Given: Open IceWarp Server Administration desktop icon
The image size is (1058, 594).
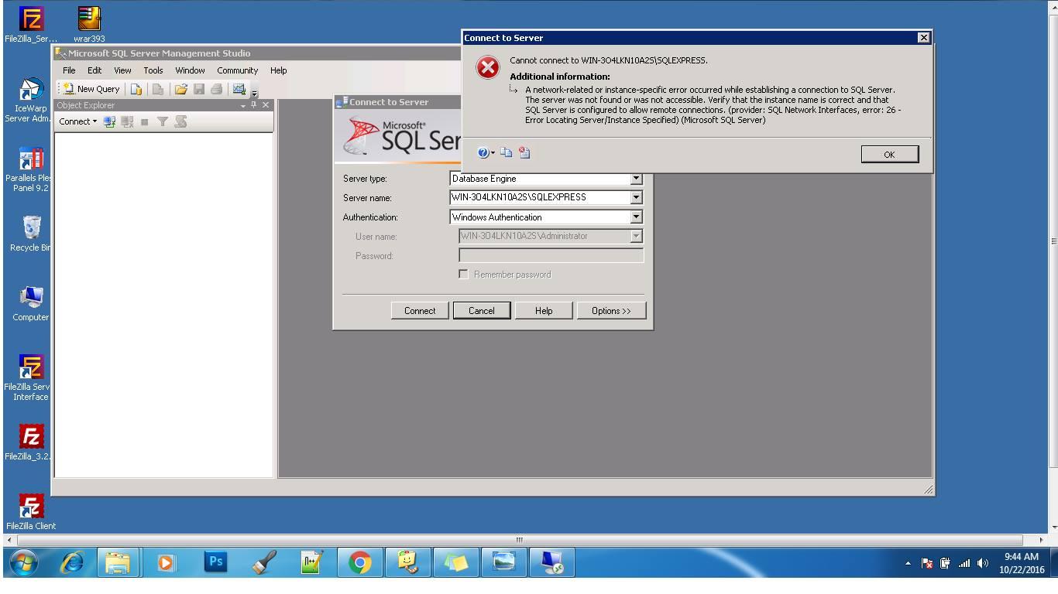Looking at the screenshot, I should click(31, 100).
